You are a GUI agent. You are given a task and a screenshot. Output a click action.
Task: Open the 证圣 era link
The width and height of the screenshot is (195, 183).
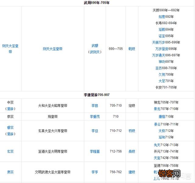(x=162, y=36)
